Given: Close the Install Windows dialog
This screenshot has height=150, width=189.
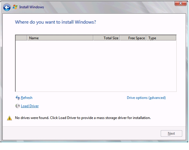Looking at the screenshot, I should click(180, 3).
